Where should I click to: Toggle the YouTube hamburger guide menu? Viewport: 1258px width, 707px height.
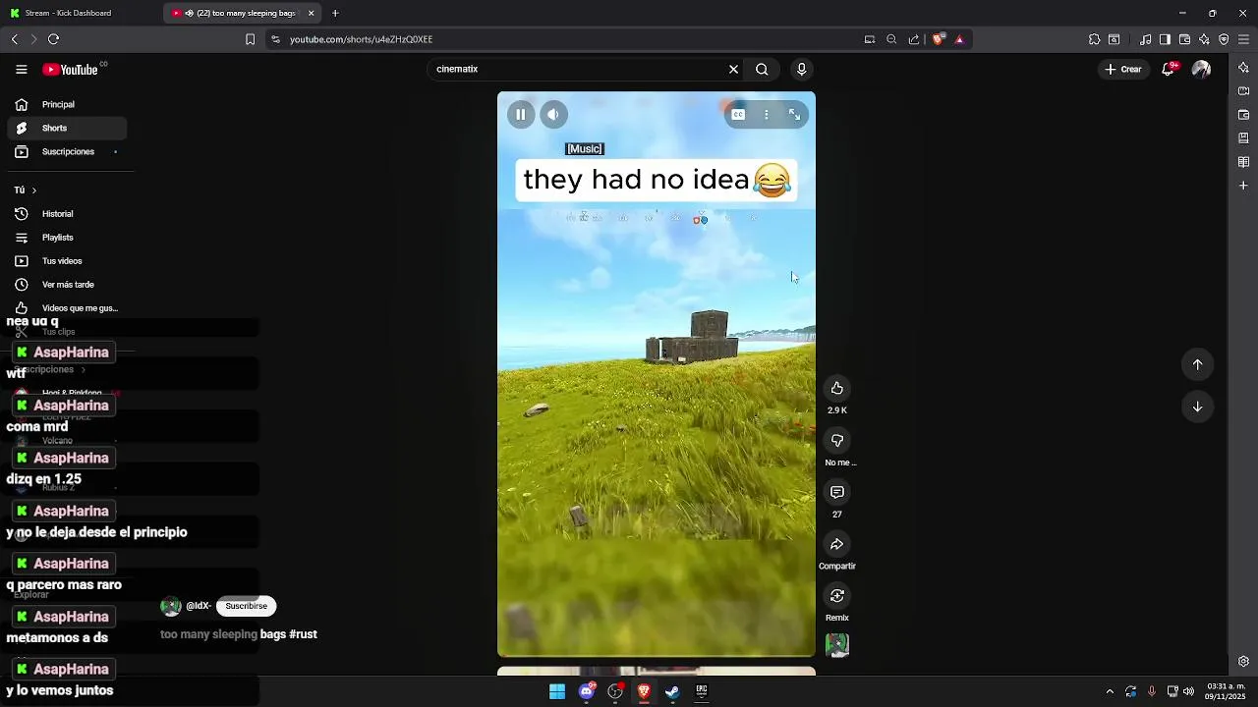point(22,70)
